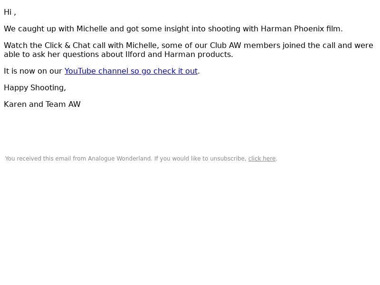Click 'We caught up' in the first paragraph
This screenshot has height=285, width=380.
[x=30, y=28]
